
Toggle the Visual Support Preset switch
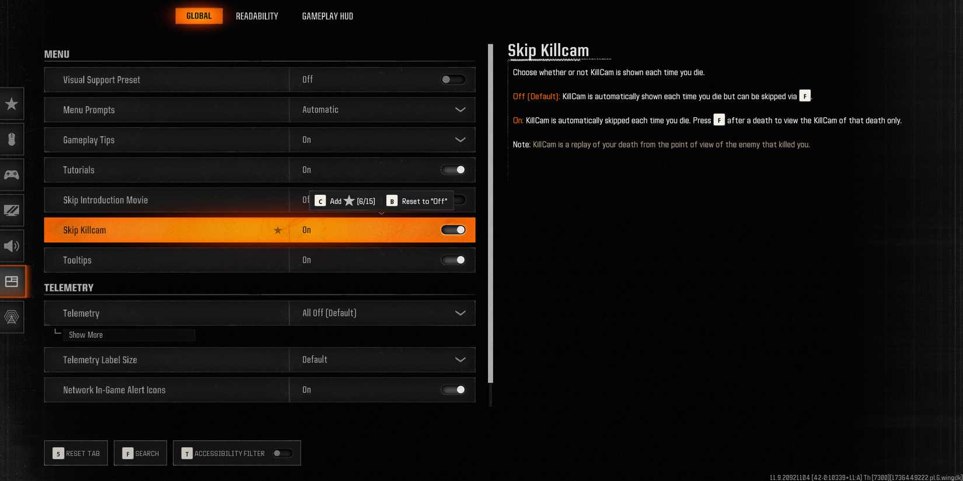(x=453, y=80)
